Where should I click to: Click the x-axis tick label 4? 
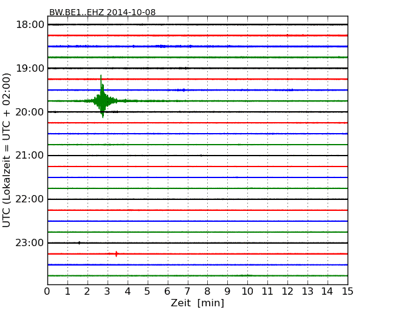point(128,292)
